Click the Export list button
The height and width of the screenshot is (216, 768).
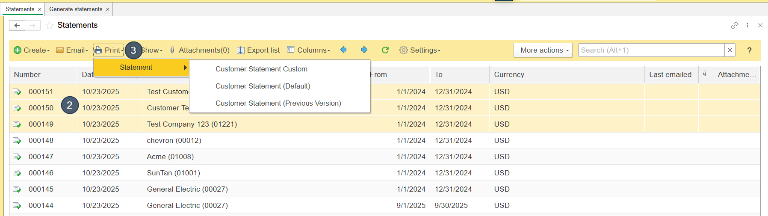(x=258, y=50)
